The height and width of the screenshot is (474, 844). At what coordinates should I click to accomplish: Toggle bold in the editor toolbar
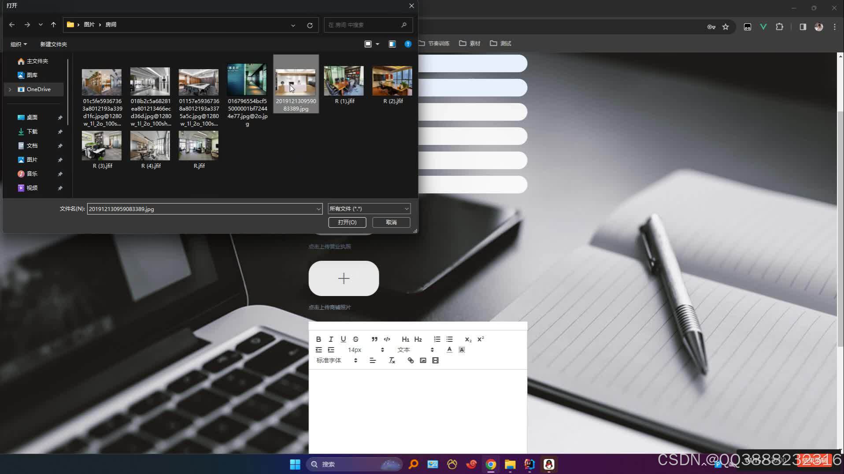coord(318,339)
